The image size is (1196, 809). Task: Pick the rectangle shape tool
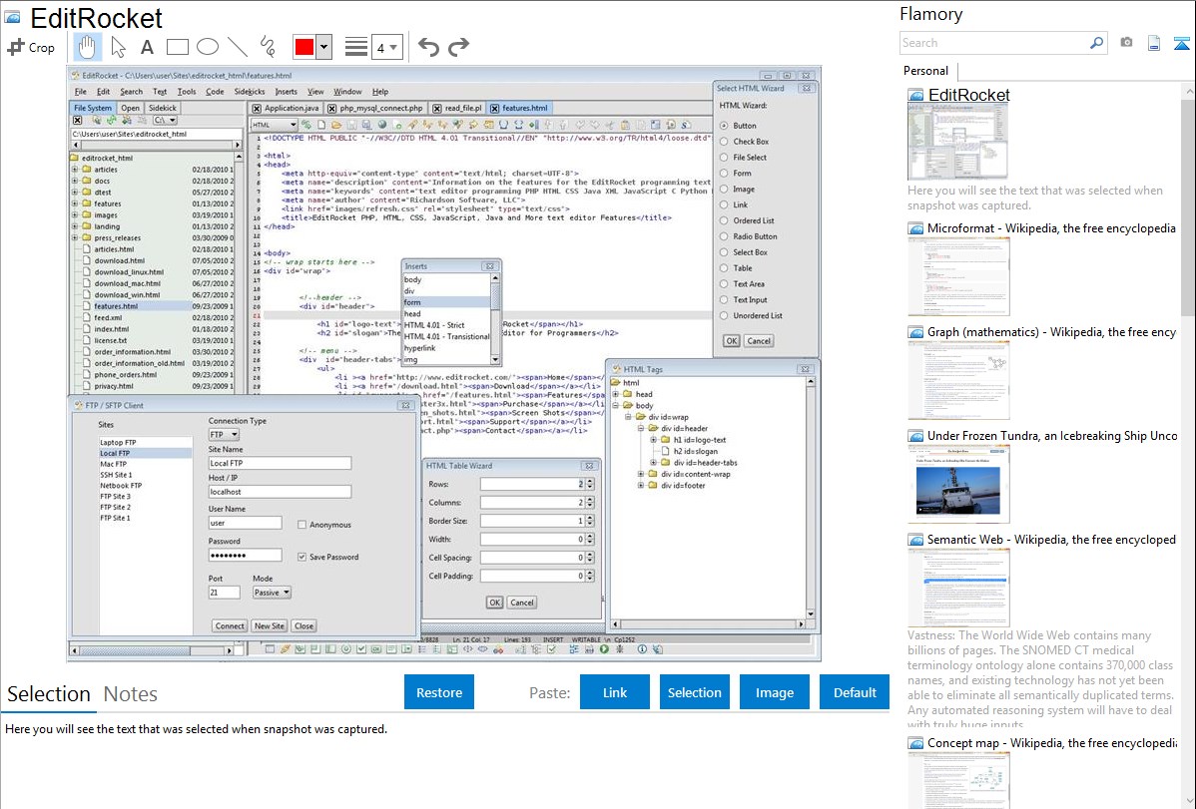[177, 47]
